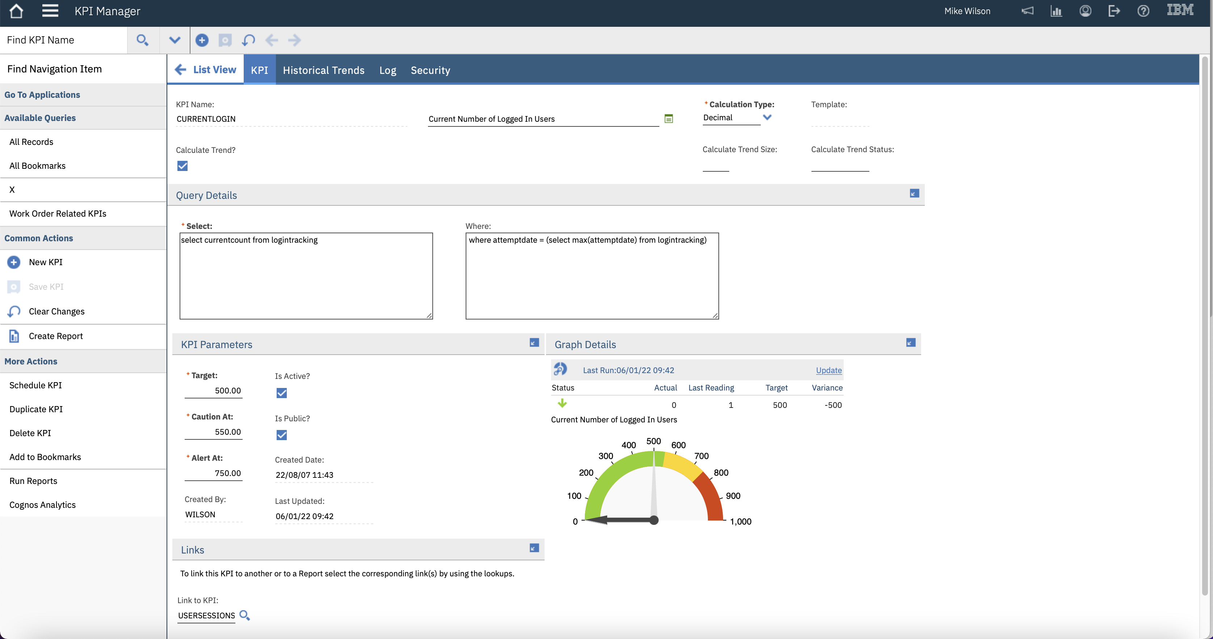
Task: Open the Calculation Type dropdown
Action: tap(767, 117)
